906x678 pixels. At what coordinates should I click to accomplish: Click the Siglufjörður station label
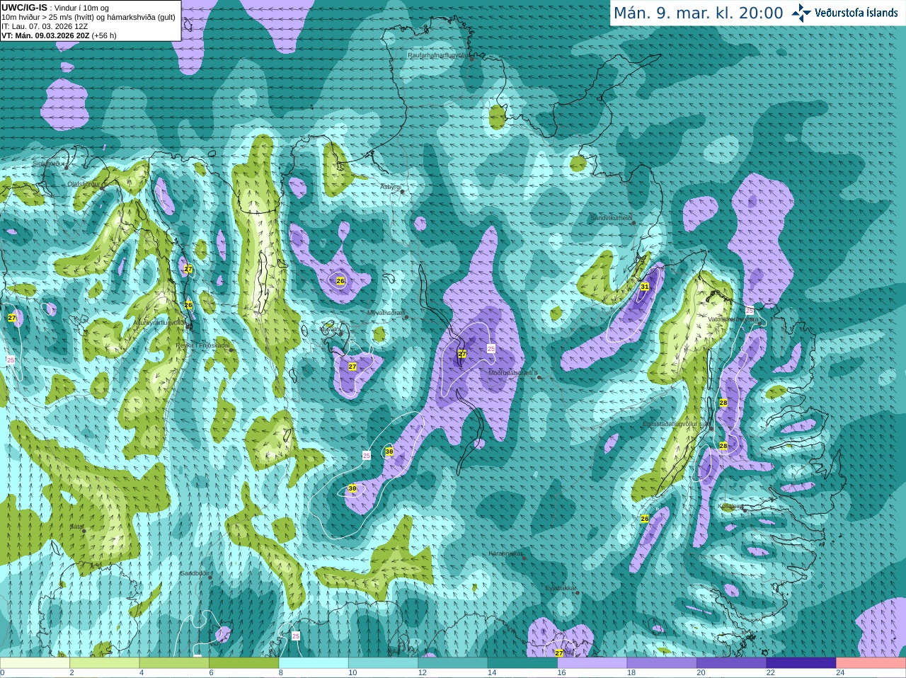tap(50, 163)
